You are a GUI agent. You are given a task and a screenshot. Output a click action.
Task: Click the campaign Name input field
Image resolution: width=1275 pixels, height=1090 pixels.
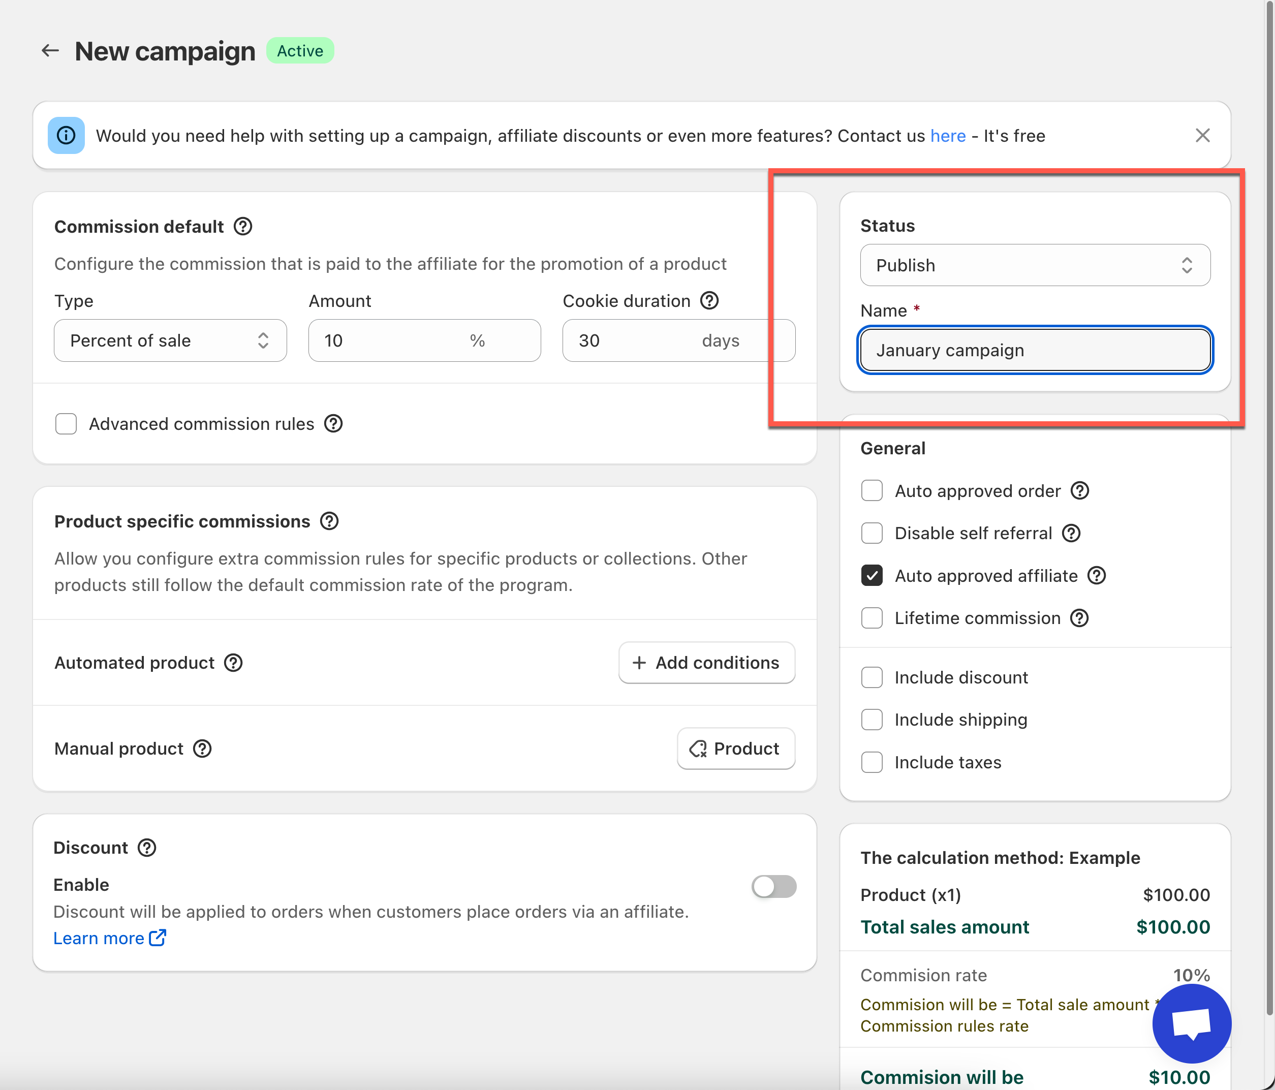click(x=1035, y=350)
